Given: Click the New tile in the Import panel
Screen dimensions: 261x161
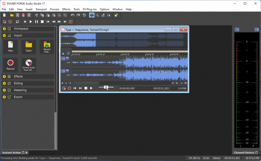Looking at the screenshot, I should click(10, 47).
